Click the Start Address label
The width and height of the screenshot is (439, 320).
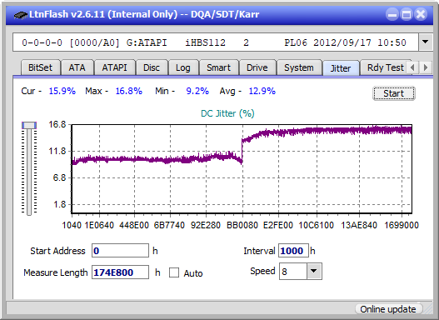(x=57, y=251)
